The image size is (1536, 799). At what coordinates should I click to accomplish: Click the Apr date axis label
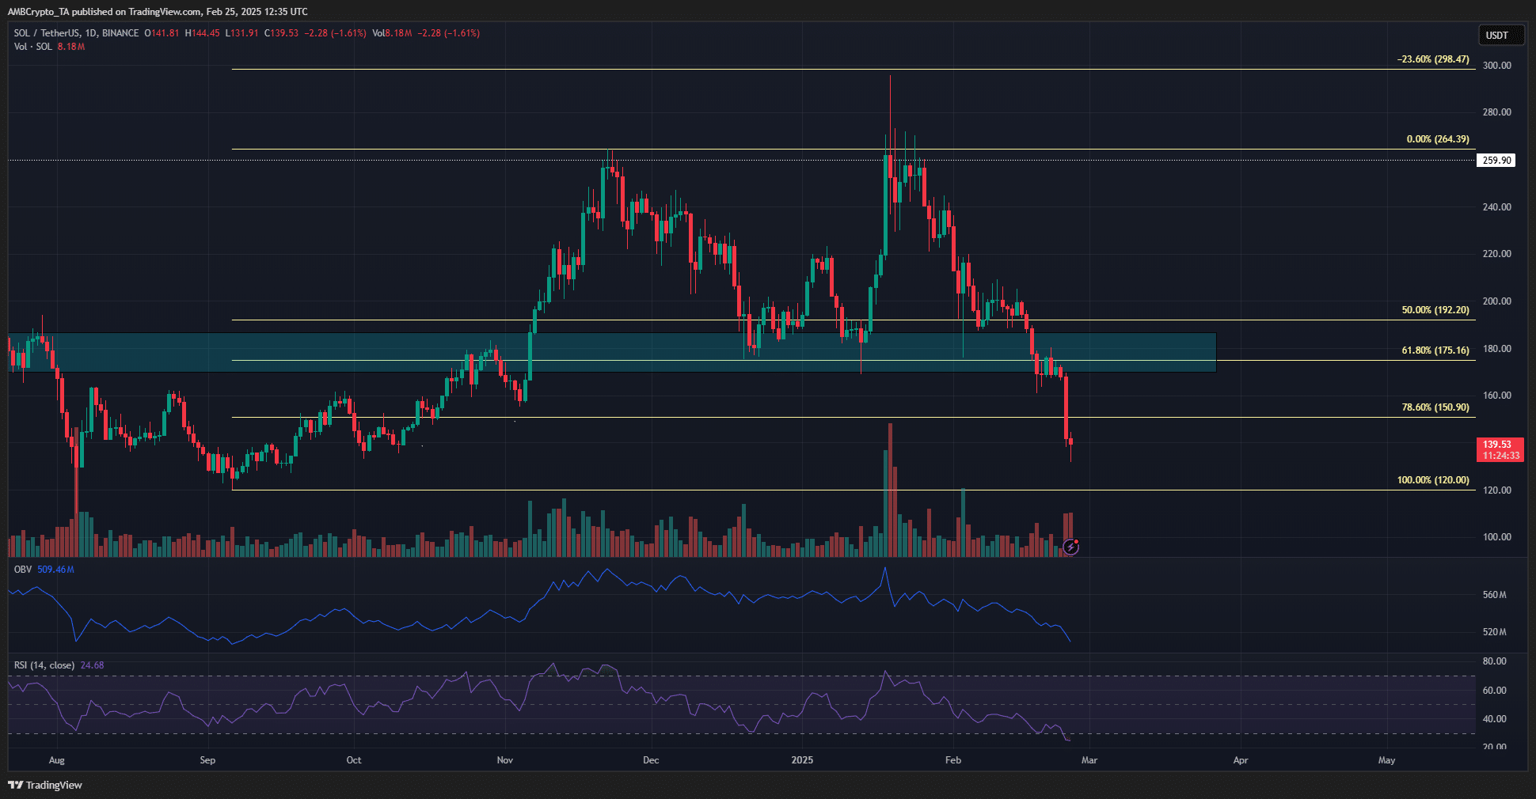tap(1241, 760)
